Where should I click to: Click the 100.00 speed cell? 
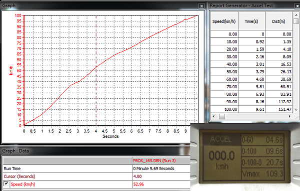(x=224, y=109)
